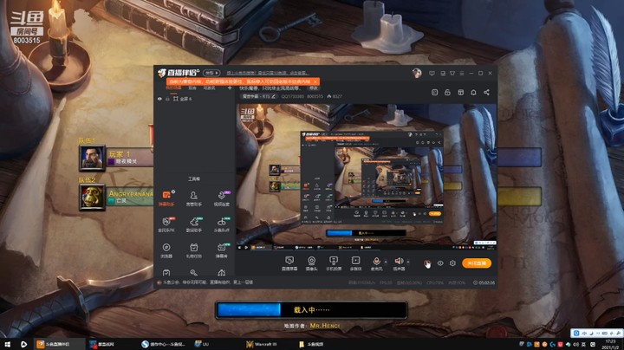
Task: Expand the speaker options arrow
Action: [408, 262]
